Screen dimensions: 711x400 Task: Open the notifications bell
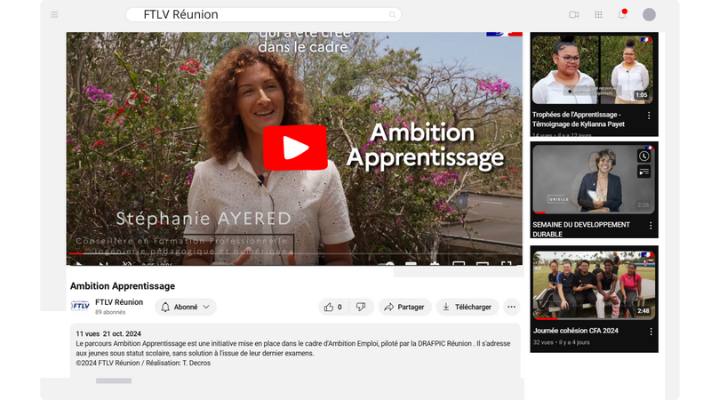click(x=622, y=14)
